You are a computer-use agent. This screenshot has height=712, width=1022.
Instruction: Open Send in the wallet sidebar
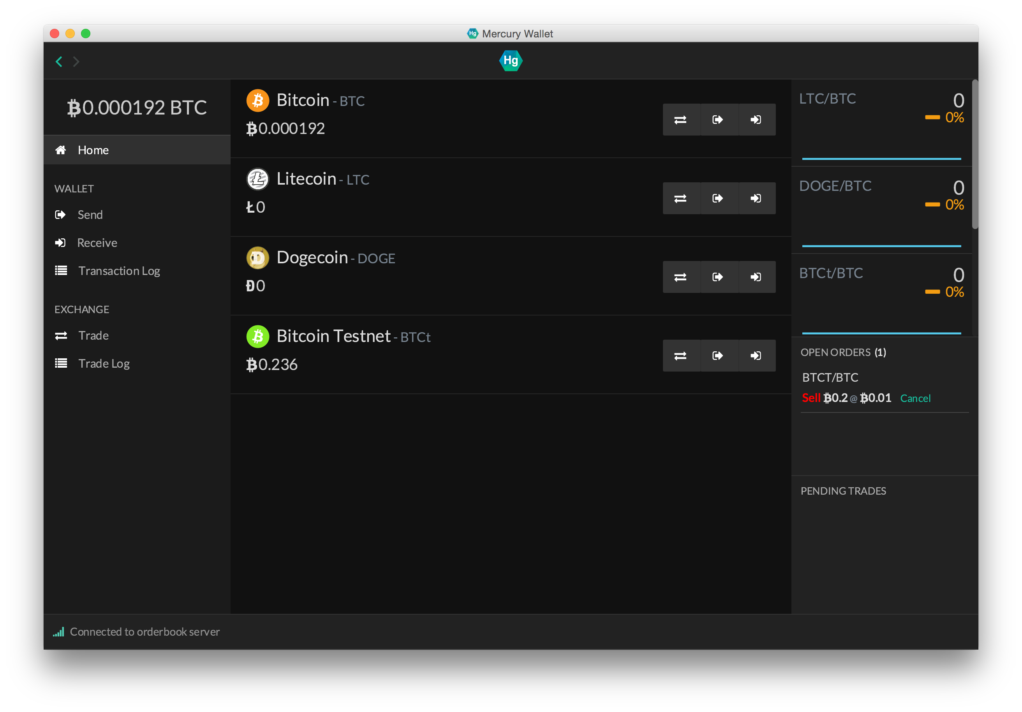(x=137, y=215)
